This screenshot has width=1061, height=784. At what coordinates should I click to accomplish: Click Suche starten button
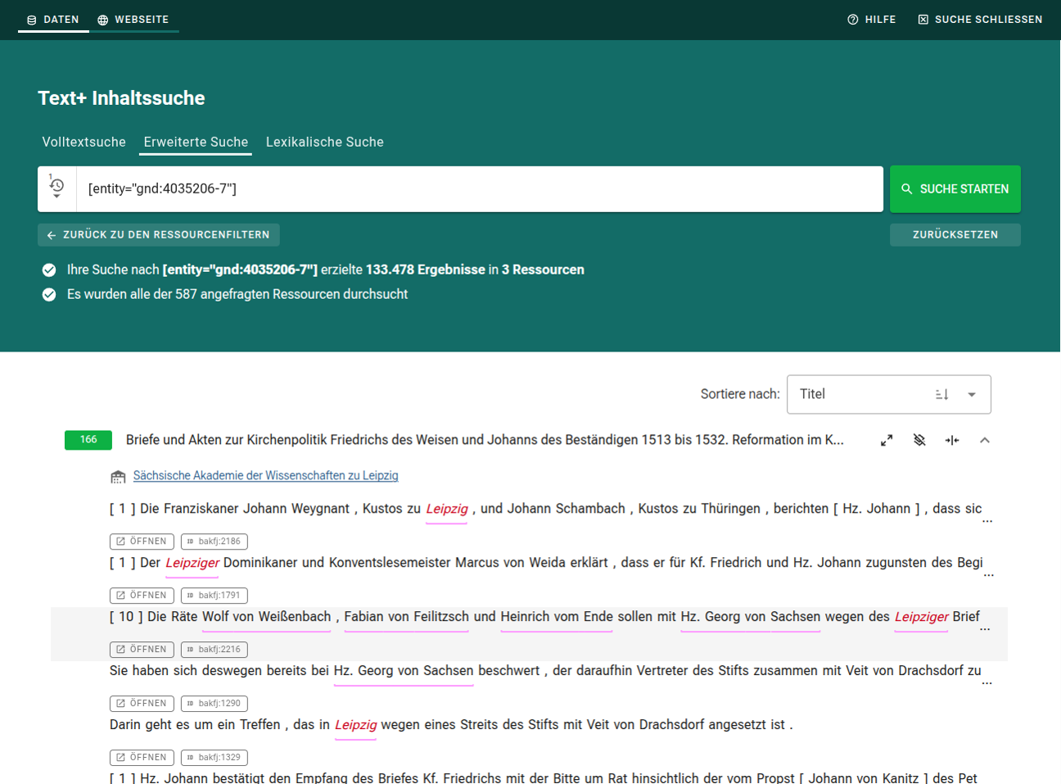tap(955, 189)
